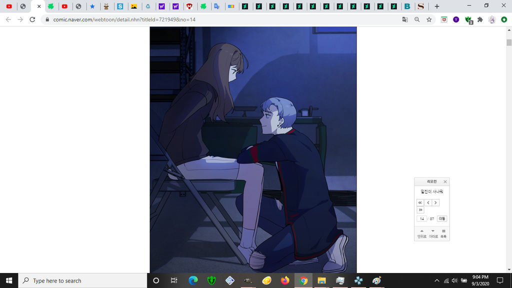The height and width of the screenshot is (288, 512).
Task: Switch to the brown S tab
Action: [x=421, y=6]
